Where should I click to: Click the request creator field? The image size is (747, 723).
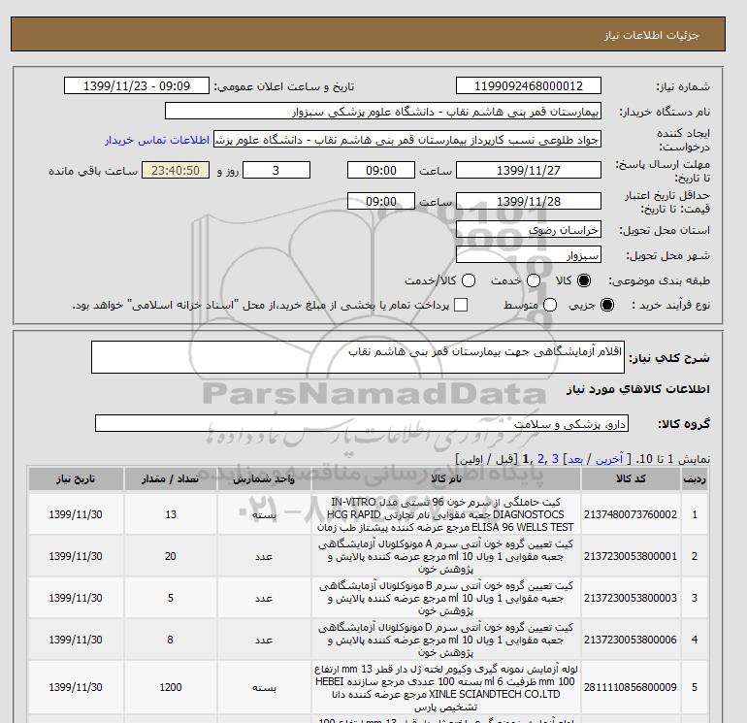[407, 140]
